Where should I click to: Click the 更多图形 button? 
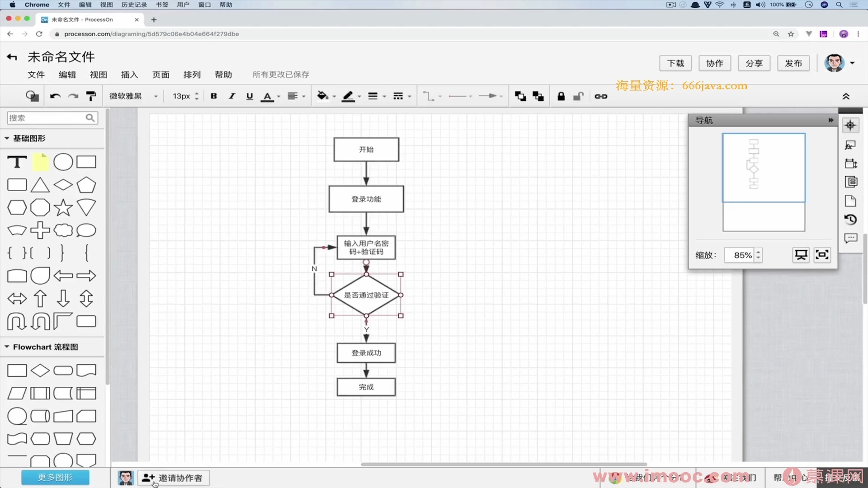point(55,477)
